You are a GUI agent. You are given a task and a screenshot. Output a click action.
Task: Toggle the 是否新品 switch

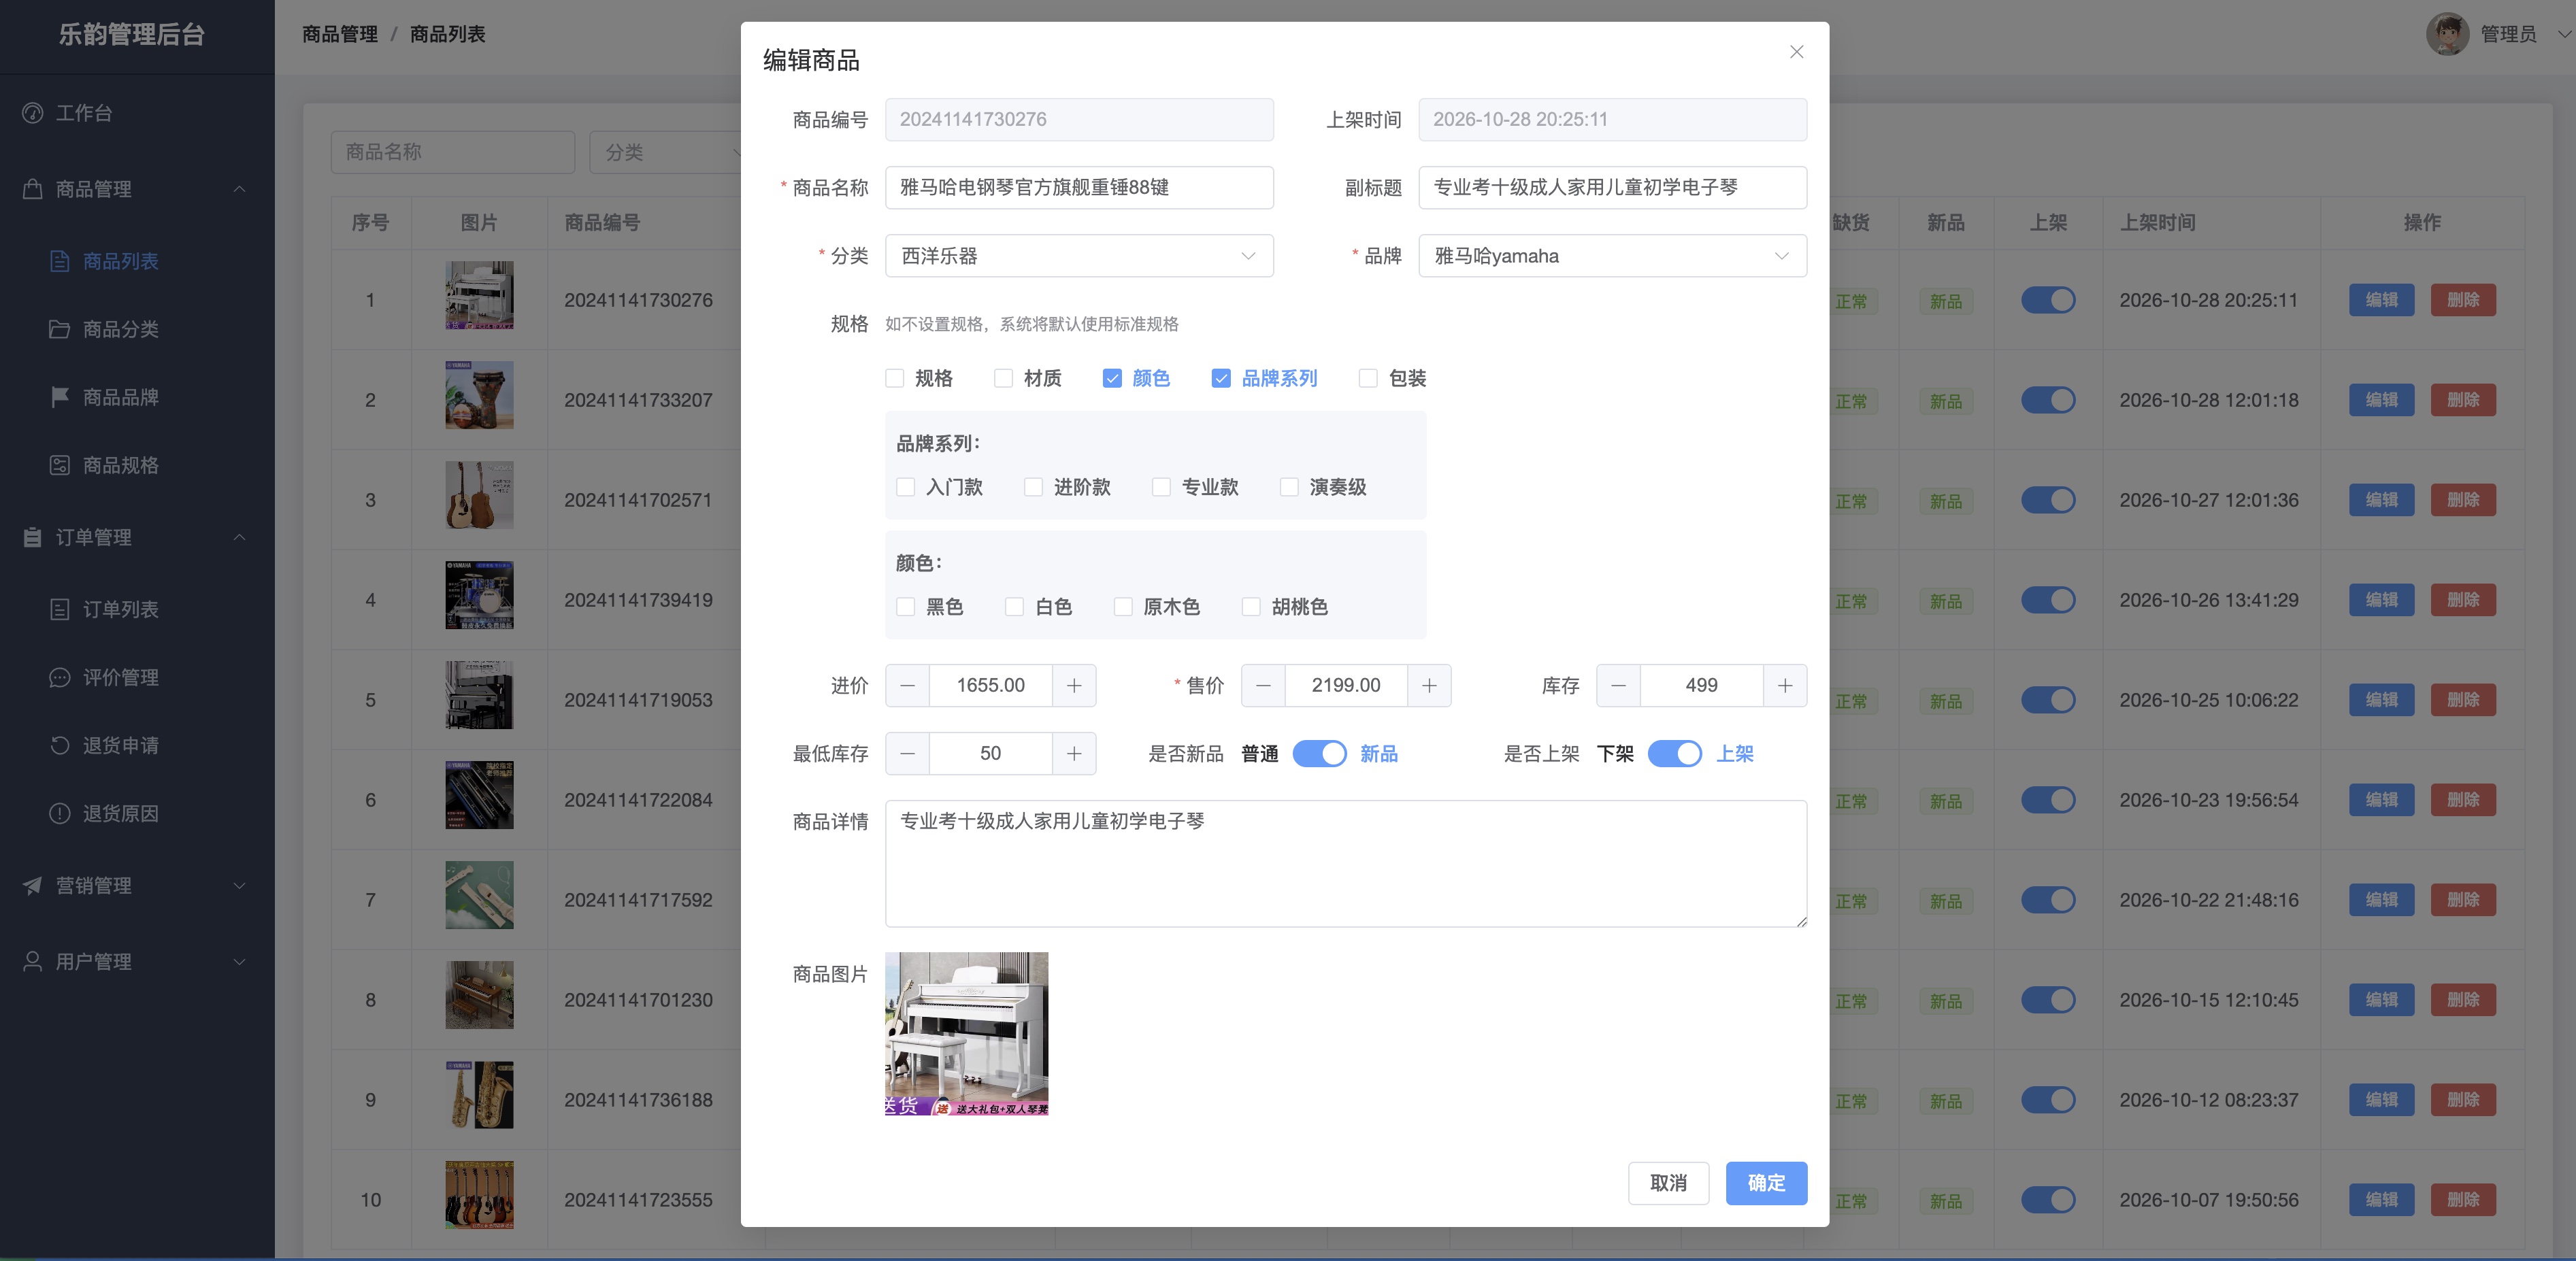pyautogui.click(x=1320, y=754)
